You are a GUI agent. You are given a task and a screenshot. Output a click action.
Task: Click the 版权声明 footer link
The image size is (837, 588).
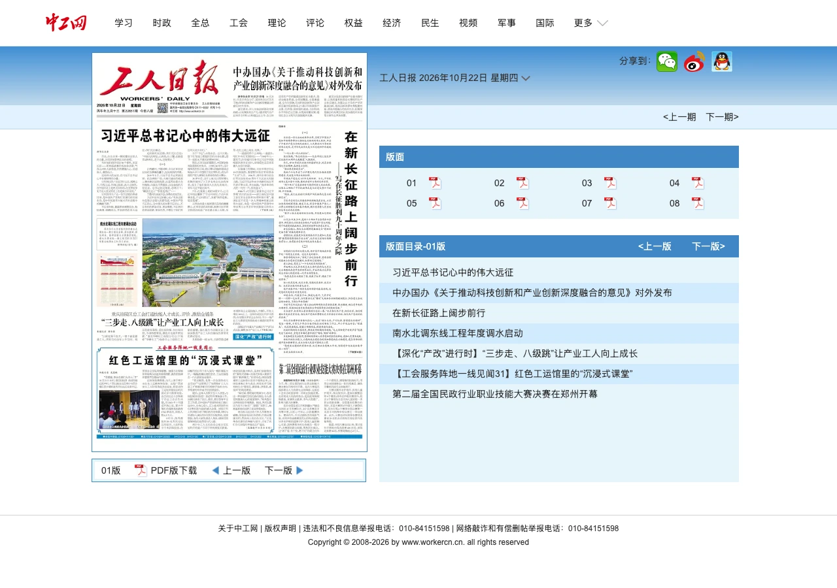280,529
